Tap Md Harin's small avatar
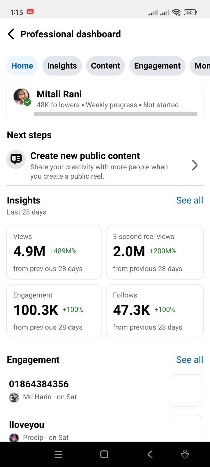Screen dimensions: 210x467 (x=14, y=397)
